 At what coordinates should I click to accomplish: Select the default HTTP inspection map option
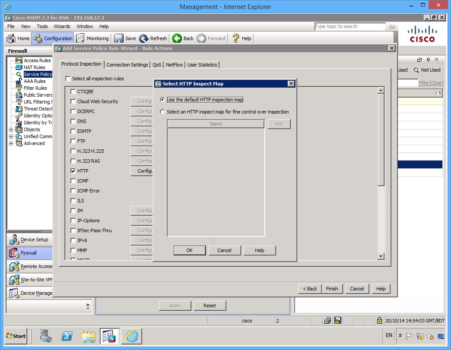(162, 99)
